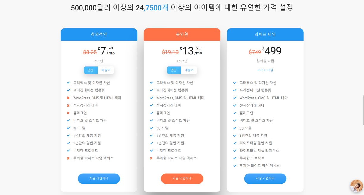
Task: Click red X beside 플러그인 in 창의적인 plan
Action: 68,113
